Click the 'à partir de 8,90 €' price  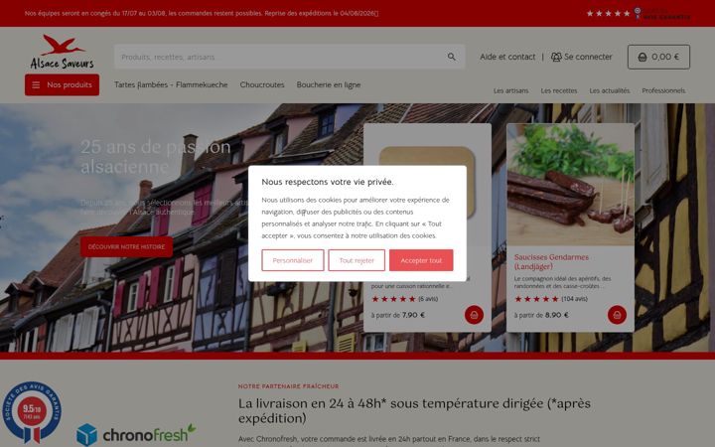[x=541, y=315]
